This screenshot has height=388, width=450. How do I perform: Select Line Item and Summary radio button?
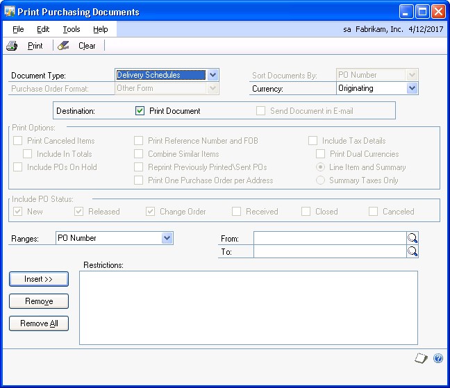[321, 167]
